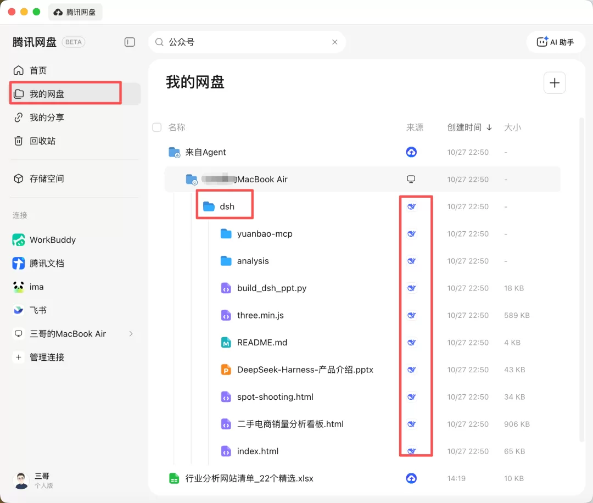Viewport: 593px width, 503px height.
Task: Select DeepSeek-Harness-产品介绍.pptx file
Action: click(305, 370)
